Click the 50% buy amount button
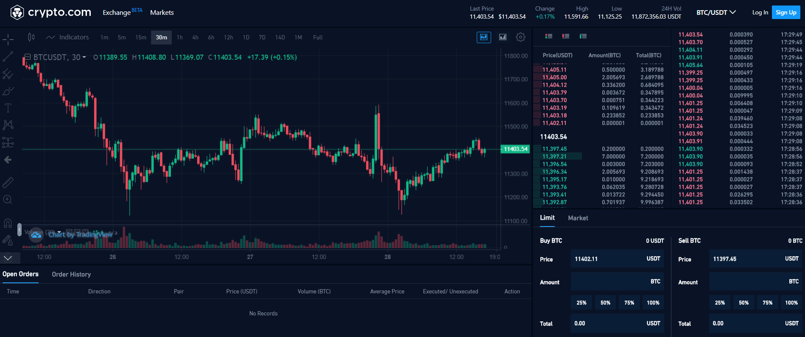Image resolution: width=805 pixels, height=337 pixels. click(x=605, y=303)
